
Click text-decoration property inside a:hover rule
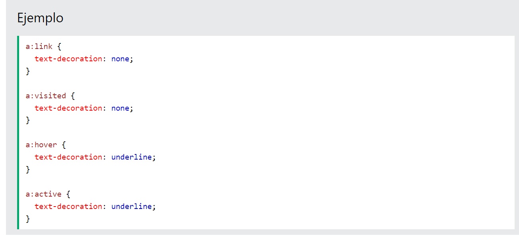[68, 157]
